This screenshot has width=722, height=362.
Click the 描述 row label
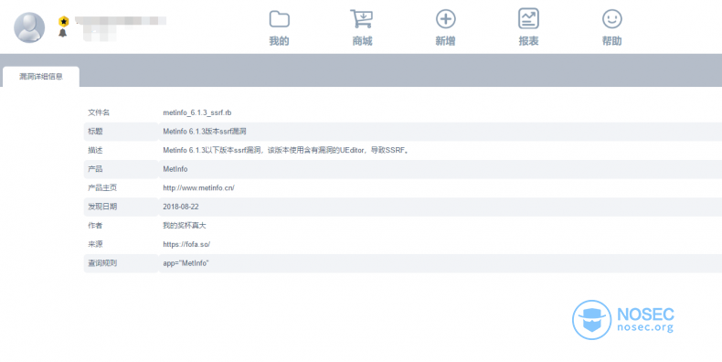(x=95, y=151)
